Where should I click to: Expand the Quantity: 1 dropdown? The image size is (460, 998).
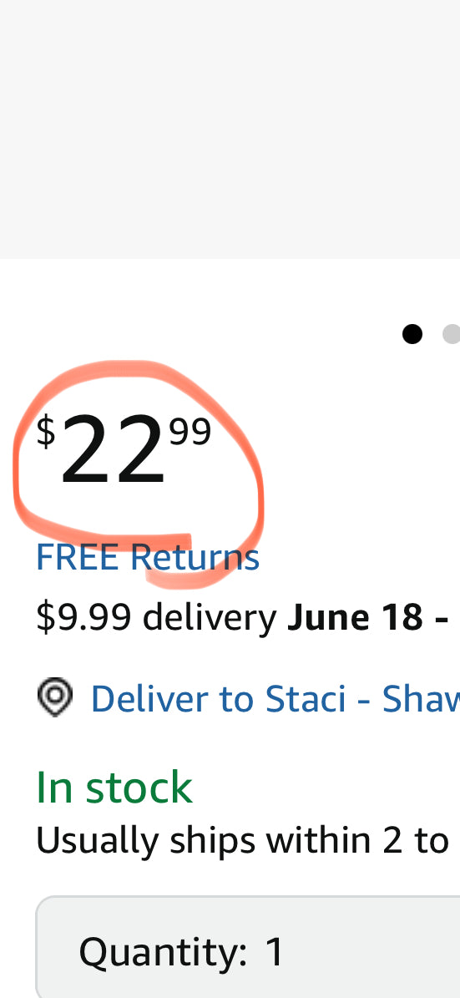(x=248, y=947)
